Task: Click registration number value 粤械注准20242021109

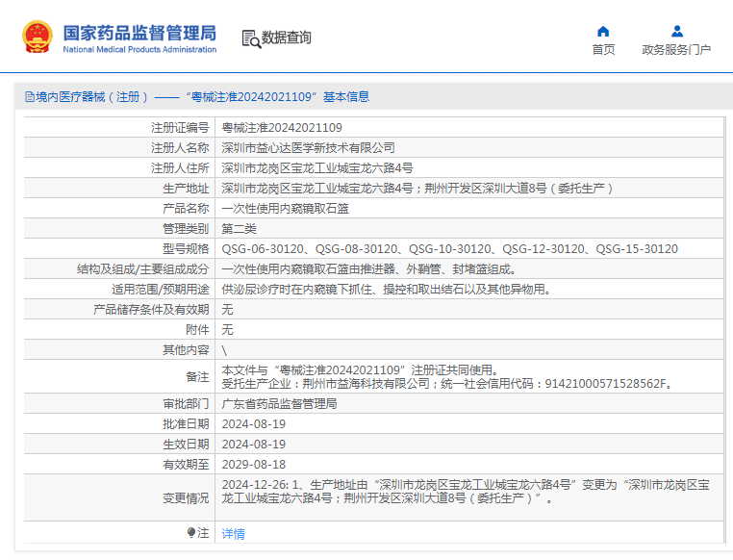Action: [x=282, y=128]
